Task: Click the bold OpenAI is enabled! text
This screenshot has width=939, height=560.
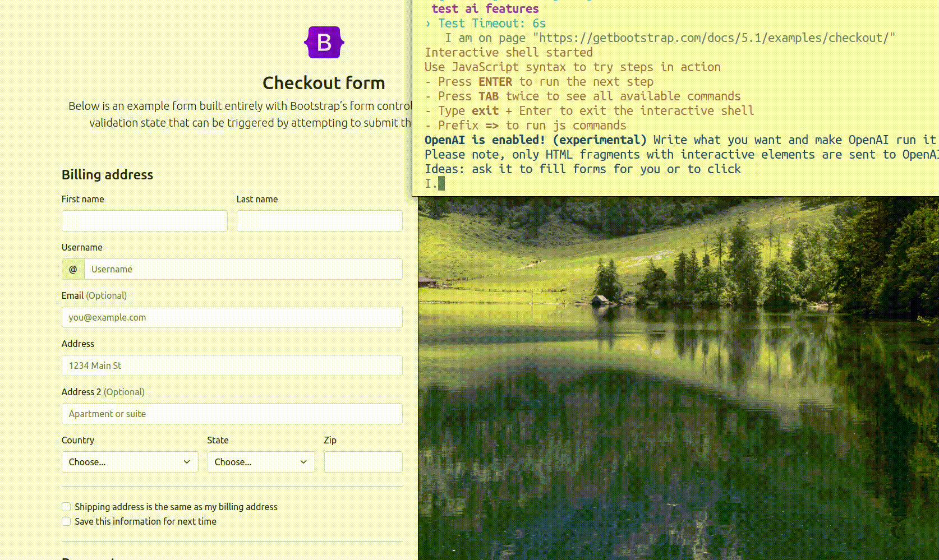Action: pos(484,140)
